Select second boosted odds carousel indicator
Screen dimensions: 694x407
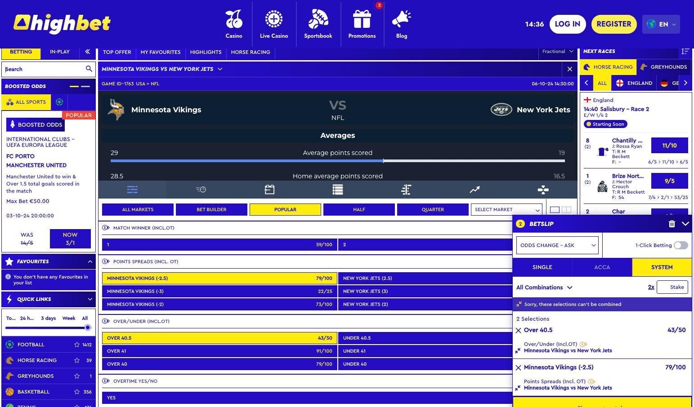[85, 86]
